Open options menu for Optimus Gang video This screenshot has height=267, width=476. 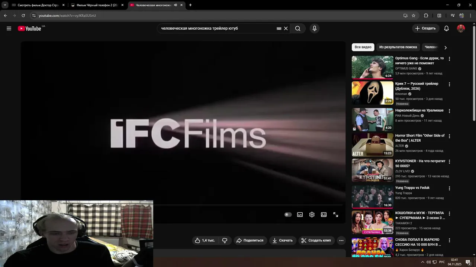[449, 59]
